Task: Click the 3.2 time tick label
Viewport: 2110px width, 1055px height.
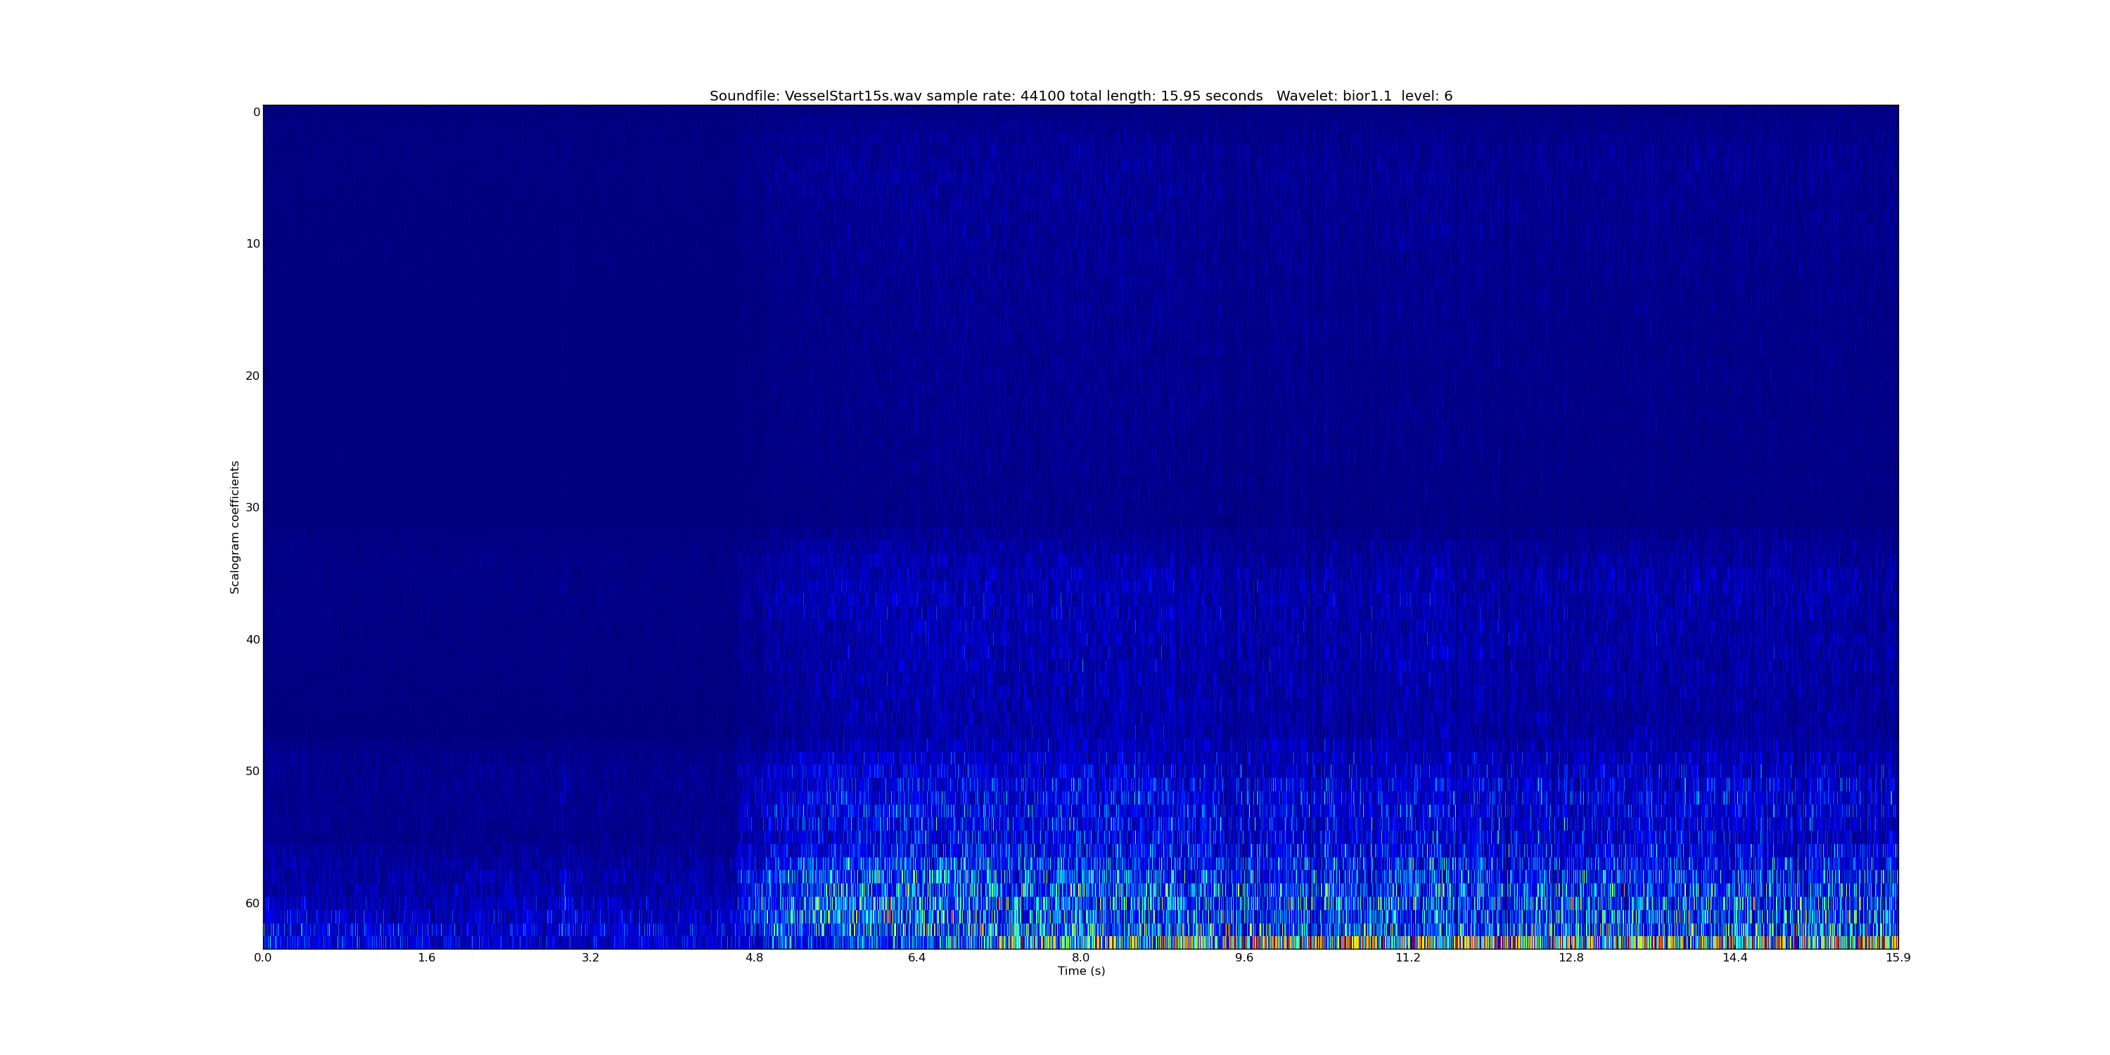Action: [x=590, y=957]
